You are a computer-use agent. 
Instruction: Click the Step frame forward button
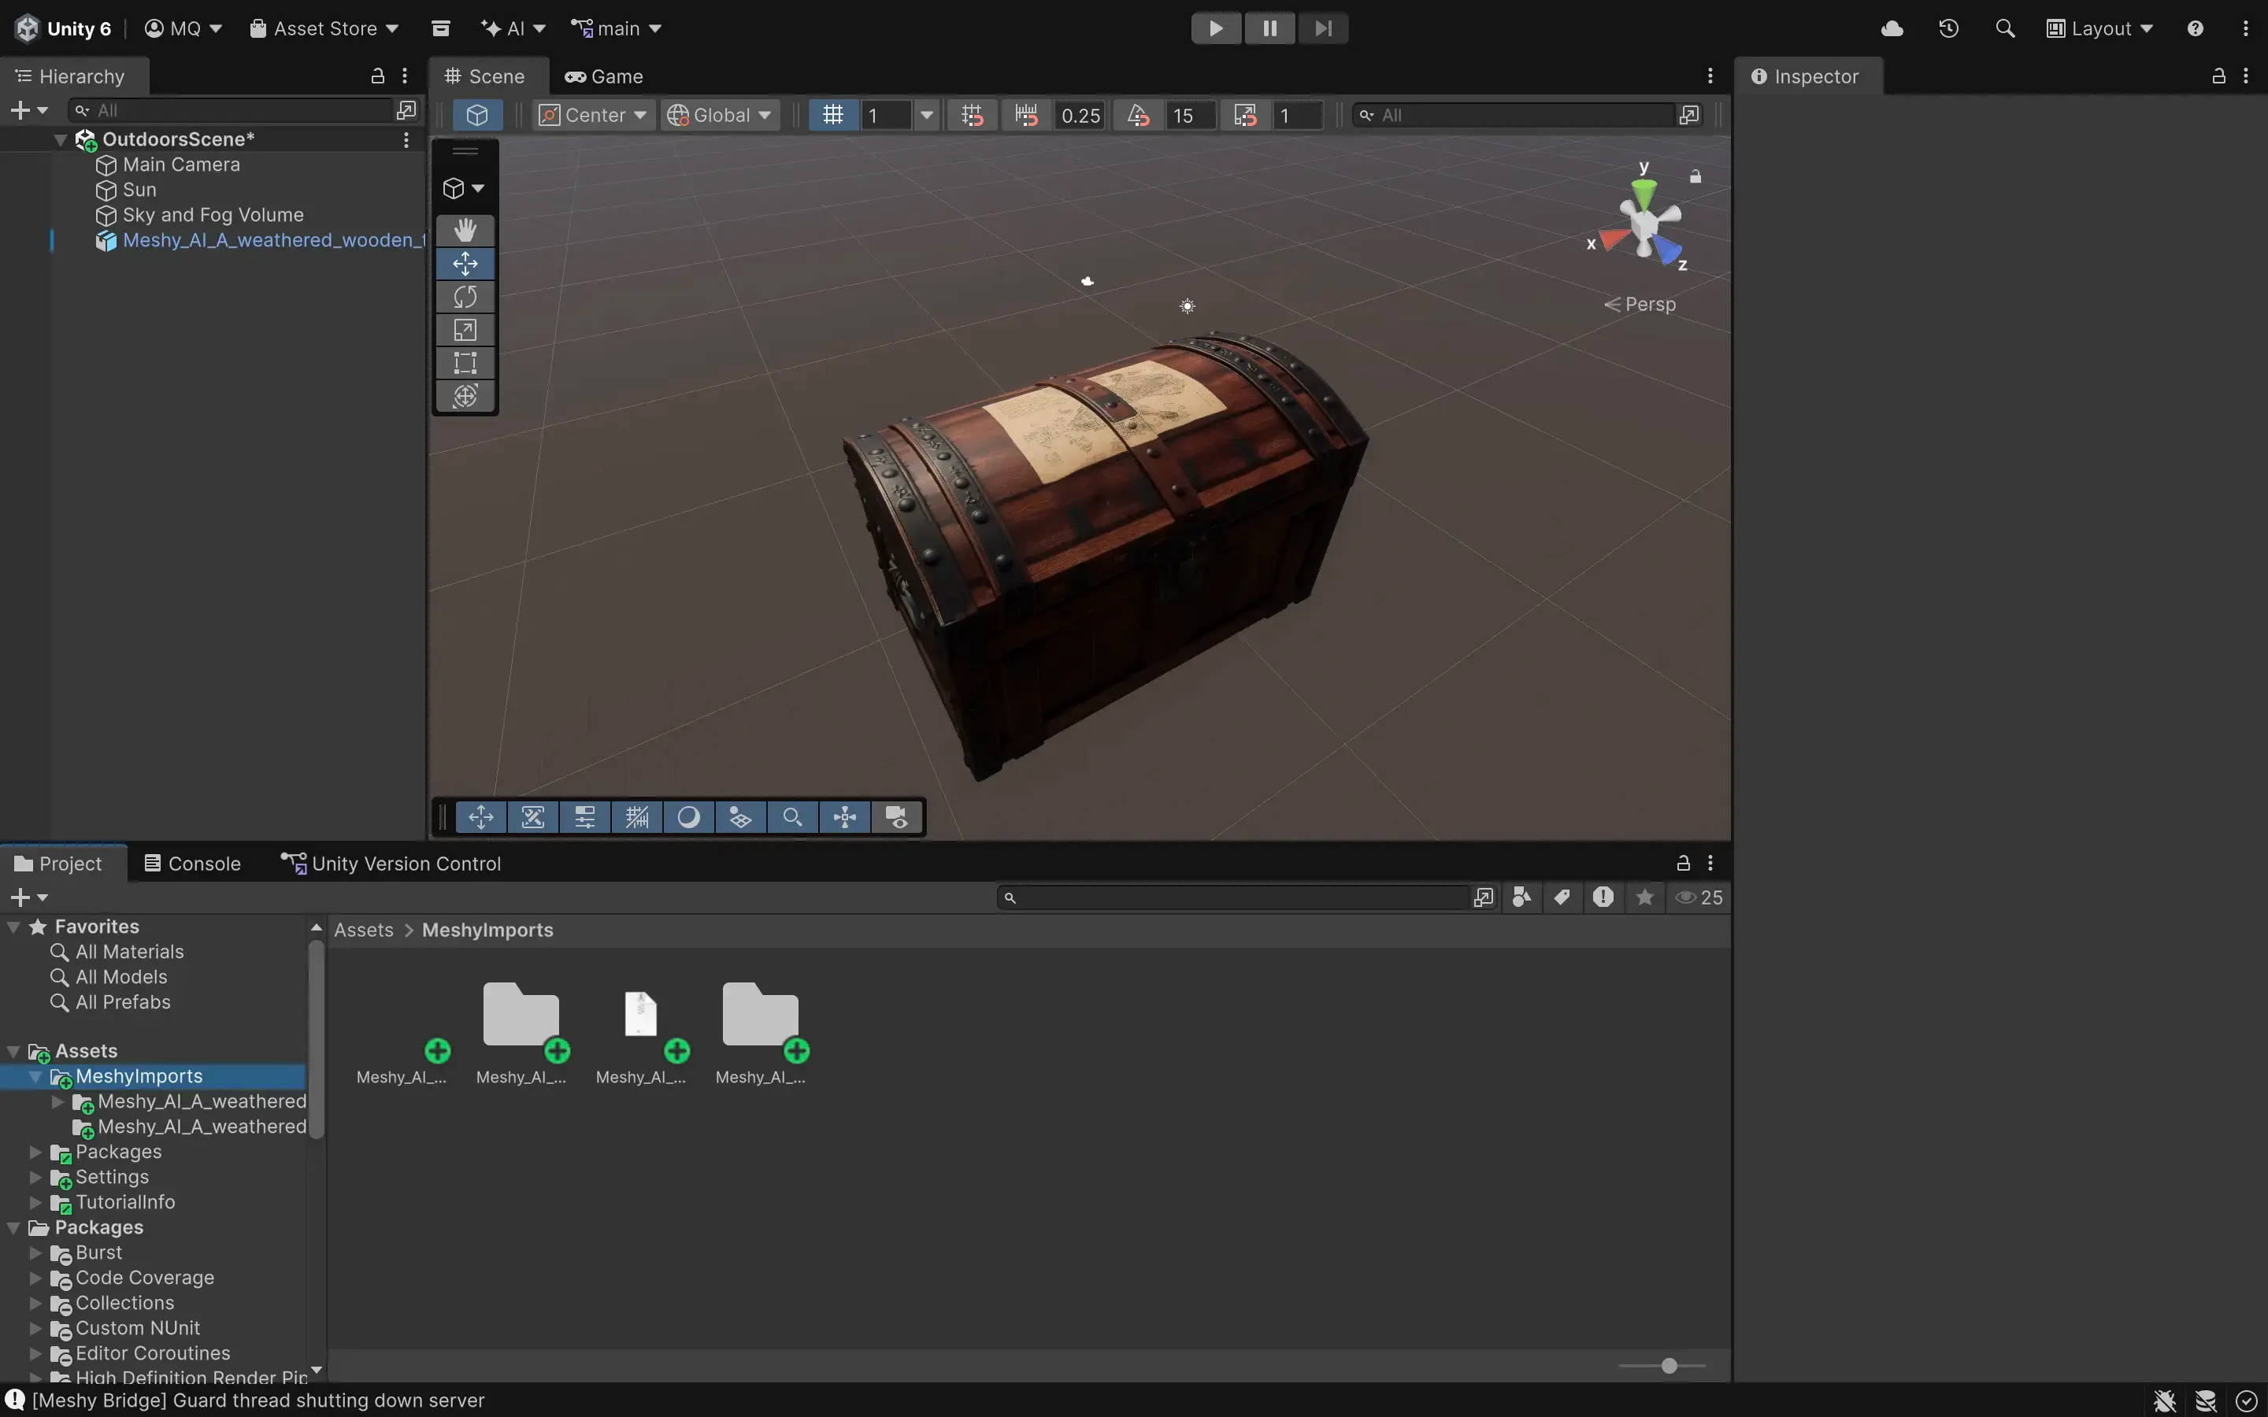click(x=1322, y=28)
